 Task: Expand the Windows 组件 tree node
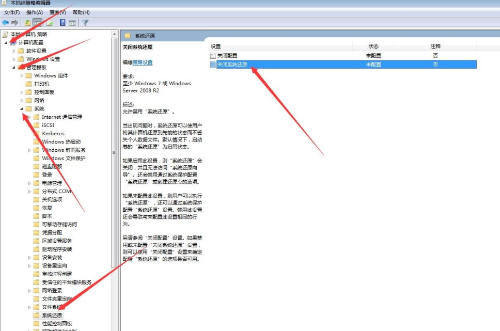[x=22, y=75]
